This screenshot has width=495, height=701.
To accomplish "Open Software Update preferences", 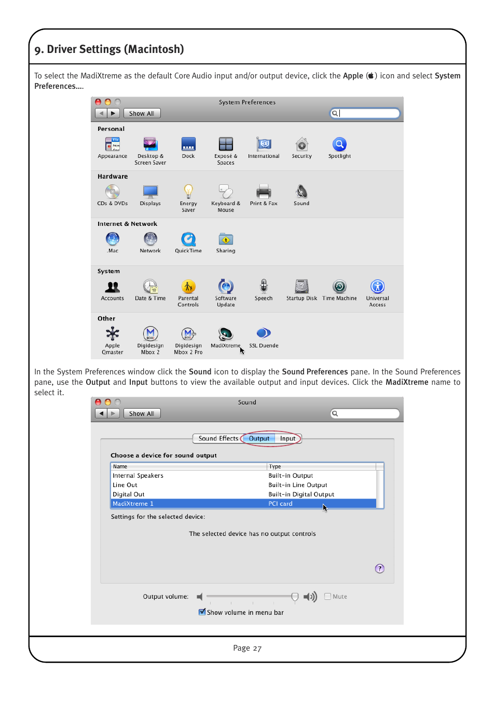I will point(226,287).
